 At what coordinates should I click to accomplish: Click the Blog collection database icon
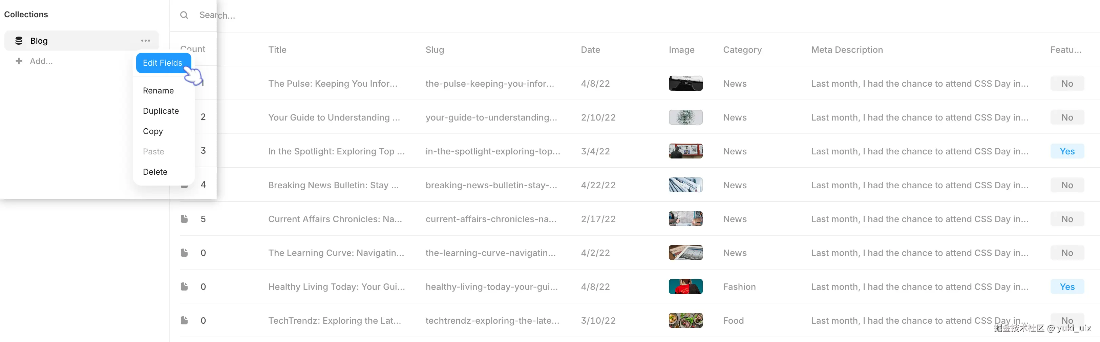pyautogui.click(x=19, y=41)
